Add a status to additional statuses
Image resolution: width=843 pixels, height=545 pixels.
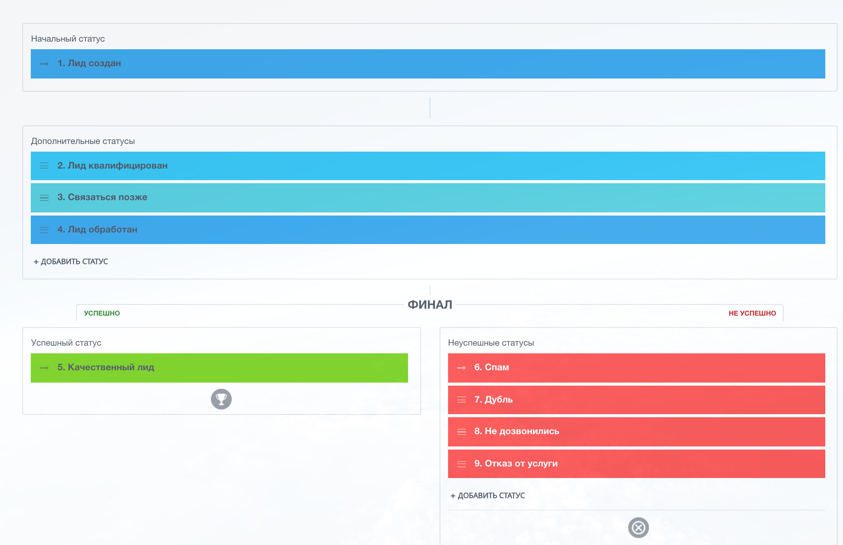[x=71, y=262]
